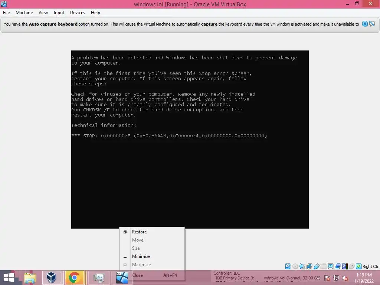Click the recording status icon
The image size is (380, 285).
click(337, 266)
